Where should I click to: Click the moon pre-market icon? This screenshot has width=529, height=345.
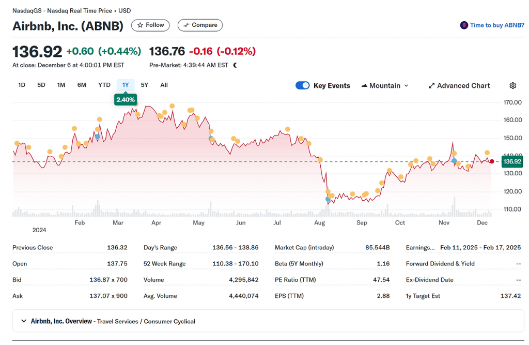tap(235, 65)
